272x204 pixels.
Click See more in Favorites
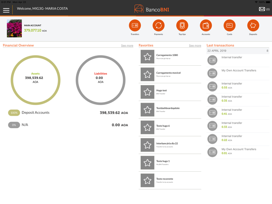pyautogui.click(x=195, y=45)
